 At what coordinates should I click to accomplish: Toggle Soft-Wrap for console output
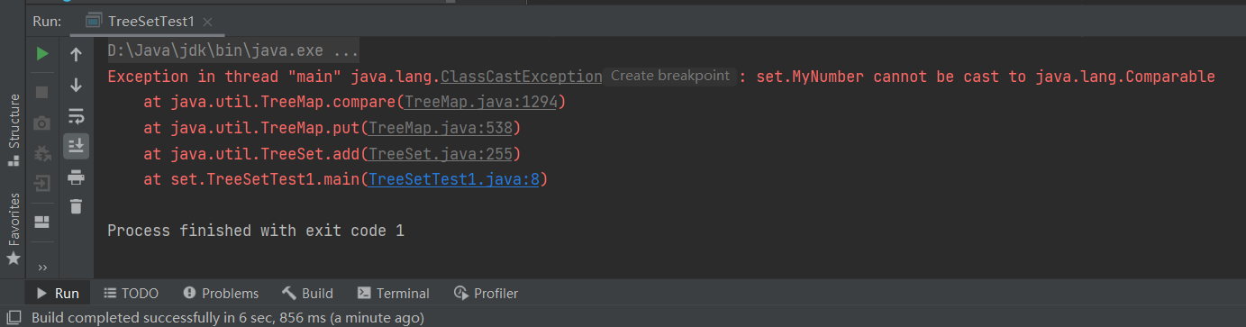pos(76,115)
